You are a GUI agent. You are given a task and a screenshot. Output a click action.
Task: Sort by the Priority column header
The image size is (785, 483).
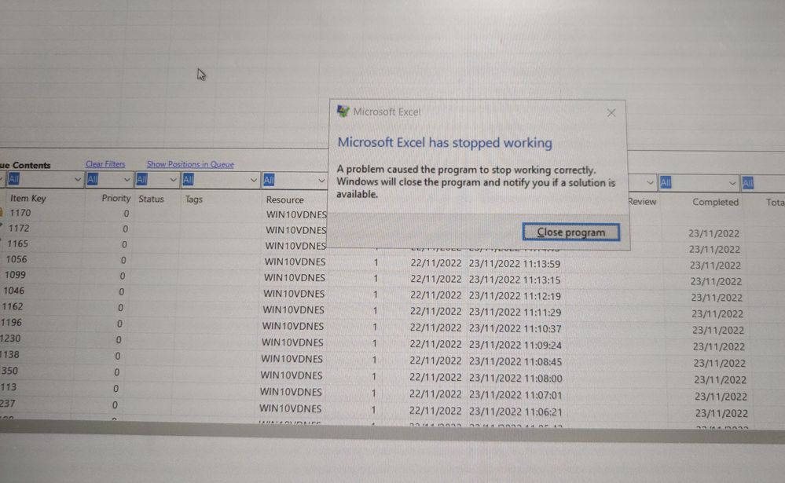[x=116, y=198]
